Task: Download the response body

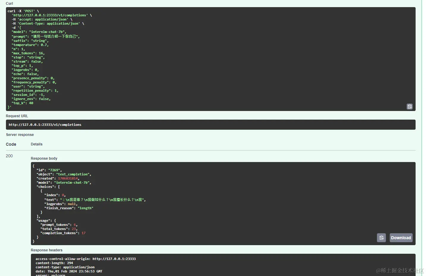Action: pyautogui.click(x=401, y=238)
